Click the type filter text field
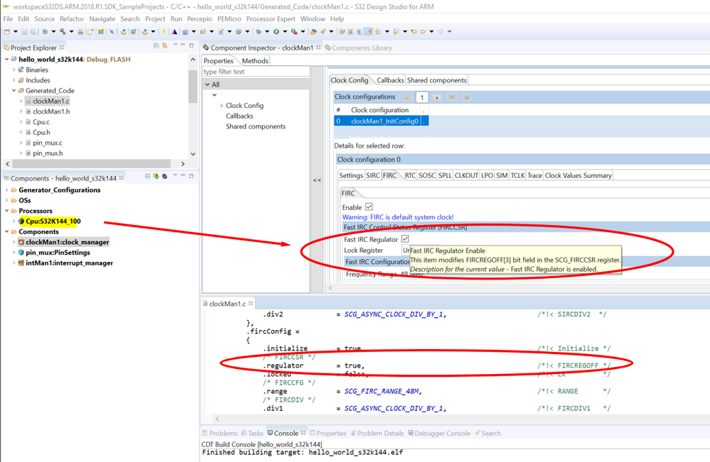Screen dimensions: 710x462 [x=256, y=72]
